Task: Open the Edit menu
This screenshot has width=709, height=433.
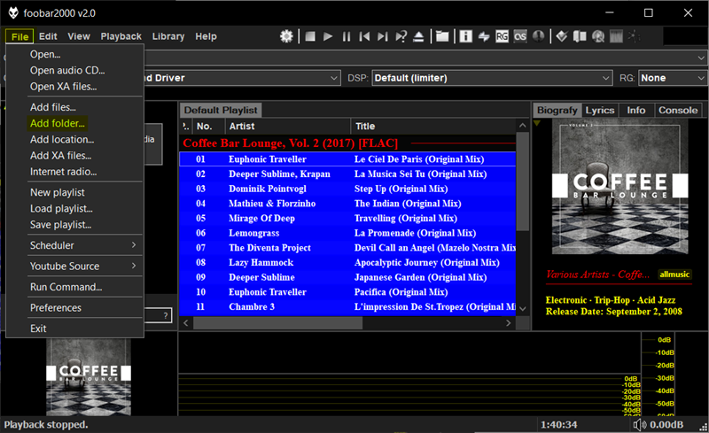Action: click(x=48, y=36)
